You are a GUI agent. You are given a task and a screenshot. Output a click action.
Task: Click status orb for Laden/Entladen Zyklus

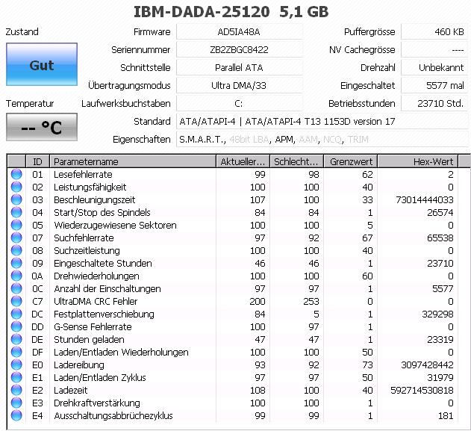pyautogui.click(x=16, y=377)
